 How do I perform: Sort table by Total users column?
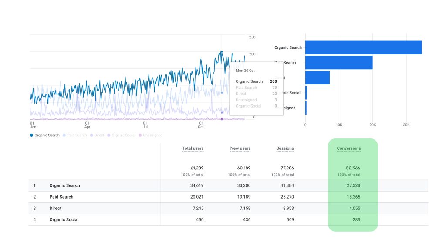point(193,148)
